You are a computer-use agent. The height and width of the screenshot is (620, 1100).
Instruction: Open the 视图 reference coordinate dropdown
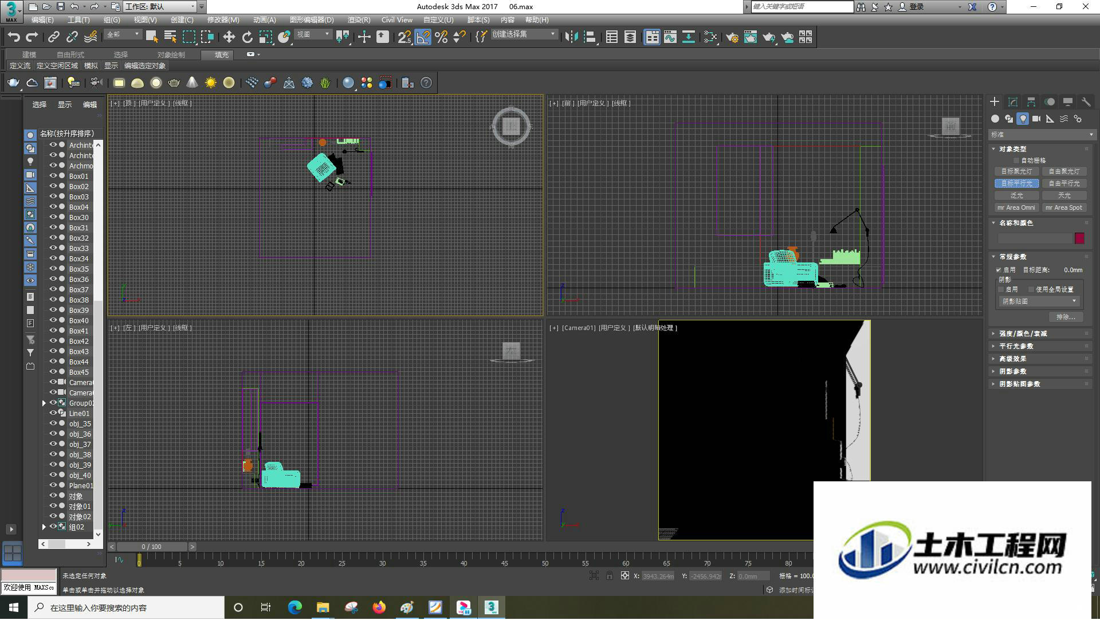[313, 35]
